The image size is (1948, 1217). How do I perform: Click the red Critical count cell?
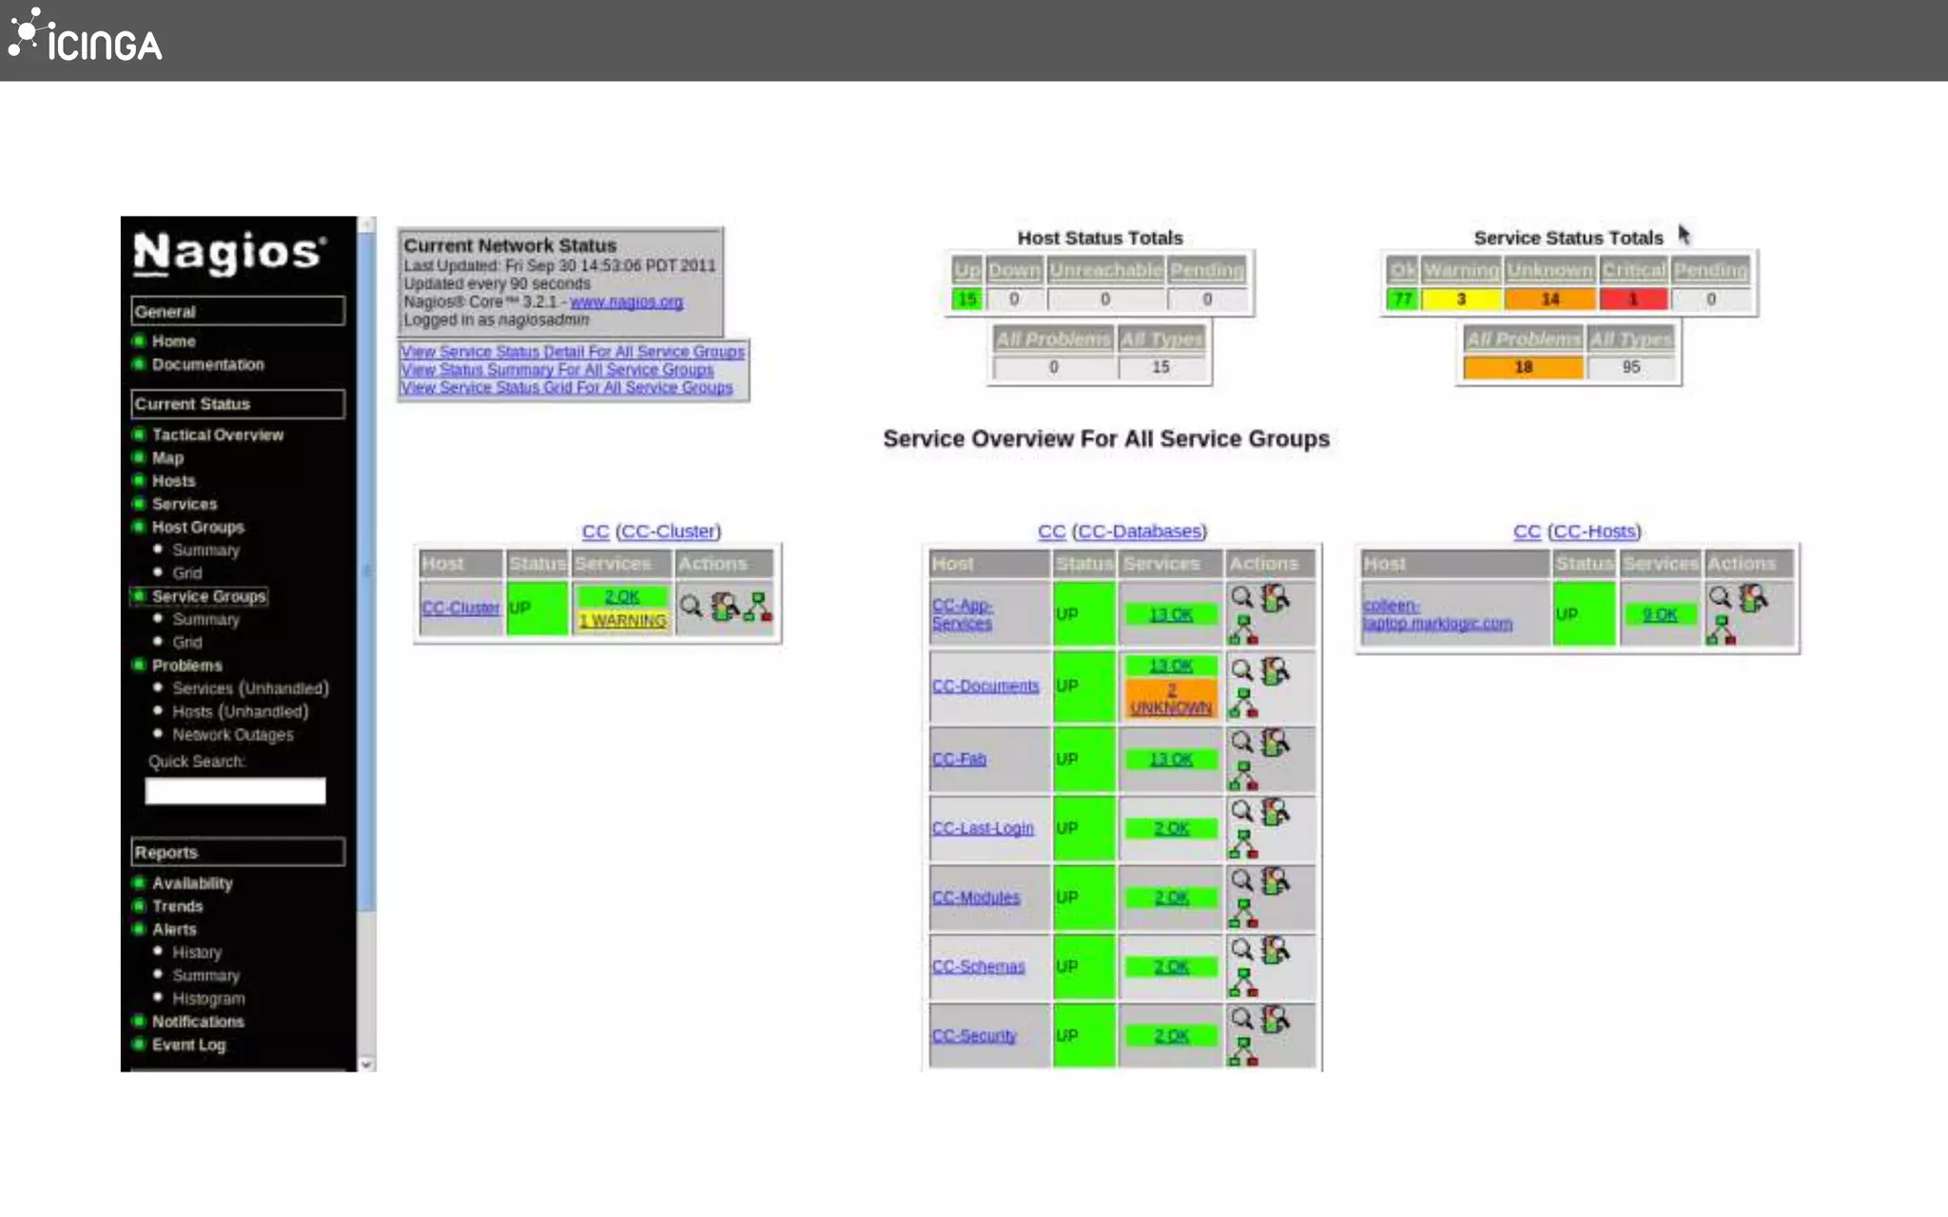[x=1632, y=299]
